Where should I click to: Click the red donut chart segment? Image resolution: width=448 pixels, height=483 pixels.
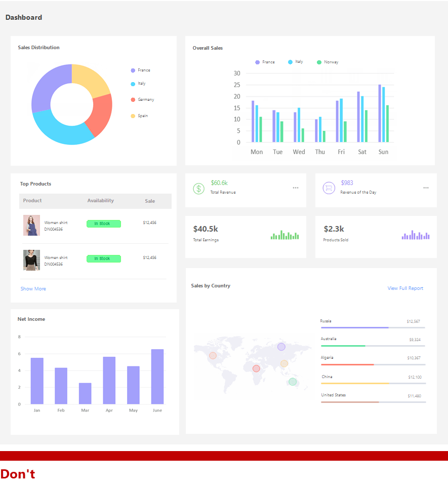102,114
